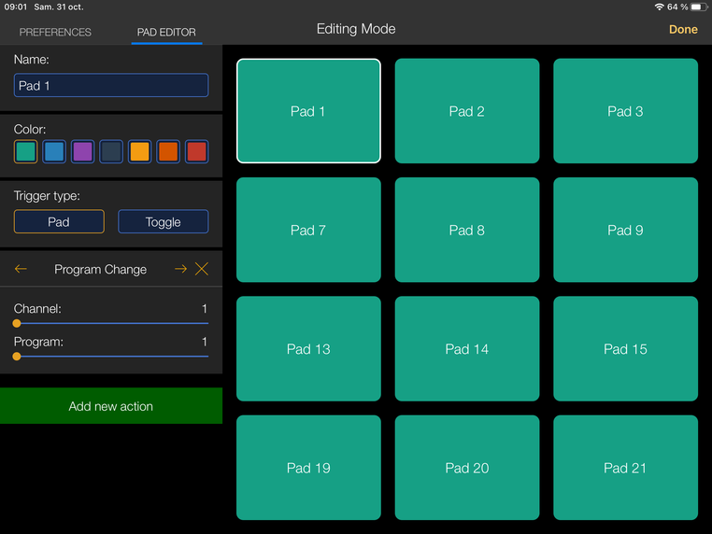Image resolution: width=712 pixels, height=534 pixels.
Task: Tap the Wi-Fi icon in status bar
Action: point(659,7)
